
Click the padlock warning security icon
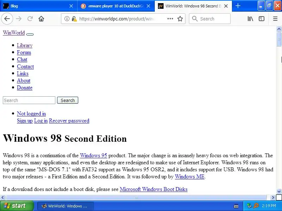(74, 19)
